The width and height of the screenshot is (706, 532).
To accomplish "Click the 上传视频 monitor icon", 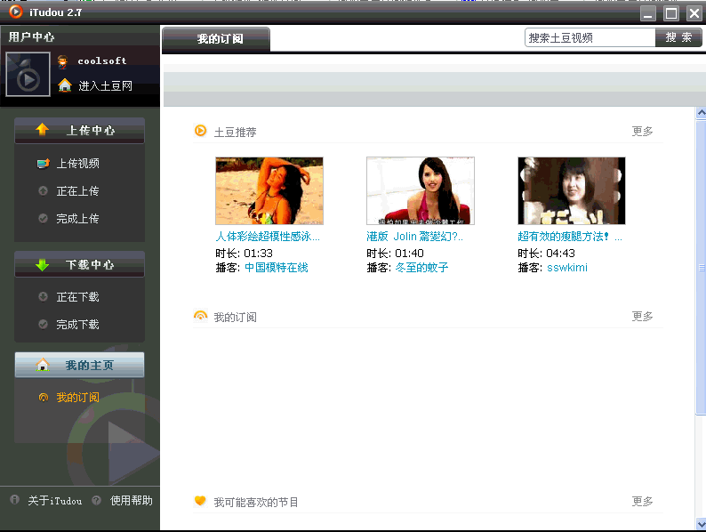I will pos(44,164).
